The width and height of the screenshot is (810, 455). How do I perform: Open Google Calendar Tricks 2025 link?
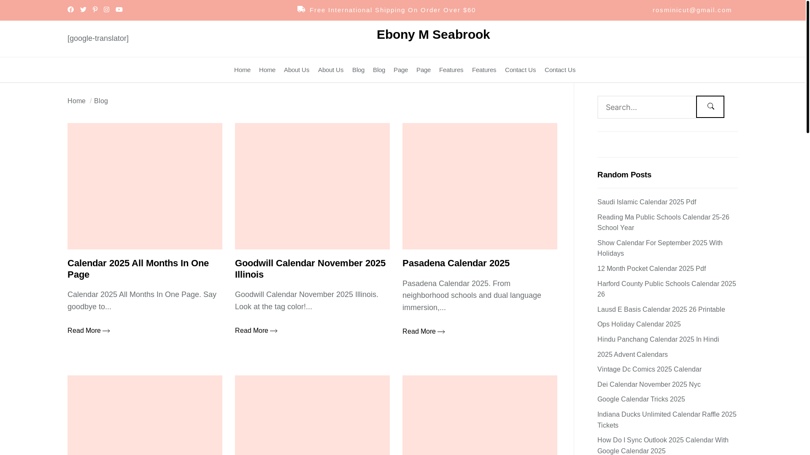tap(641, 399)
